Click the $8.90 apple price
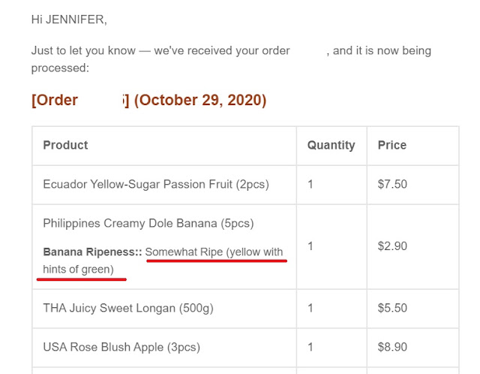 click(x=392, y=347)
